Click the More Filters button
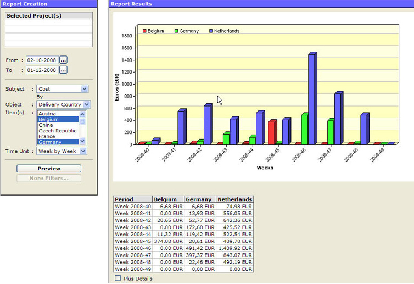 tap(49, 178)
